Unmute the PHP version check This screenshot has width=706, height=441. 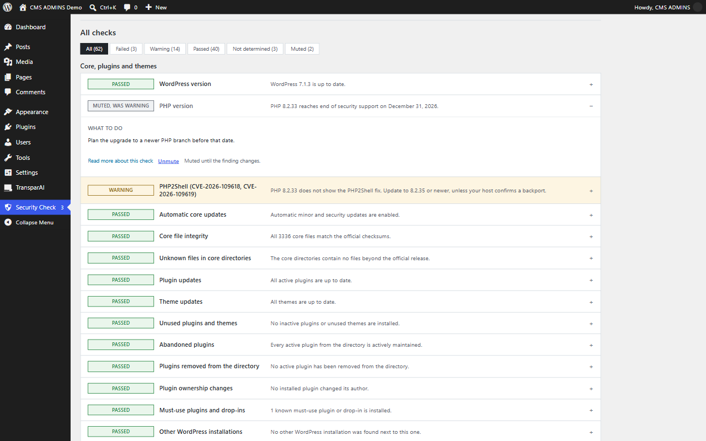tap(168, 161)
